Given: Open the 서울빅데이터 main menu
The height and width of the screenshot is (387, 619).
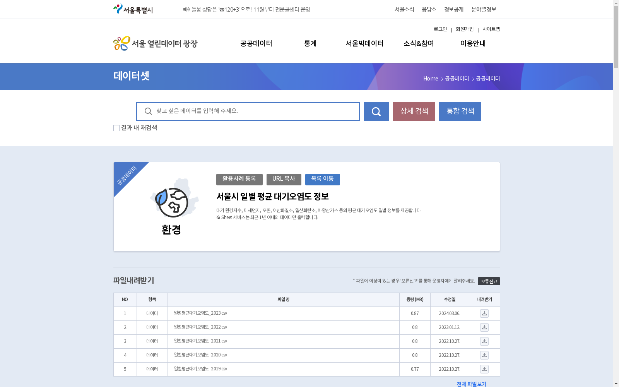Looking at the screenshot, I should [x=364, y=44].
